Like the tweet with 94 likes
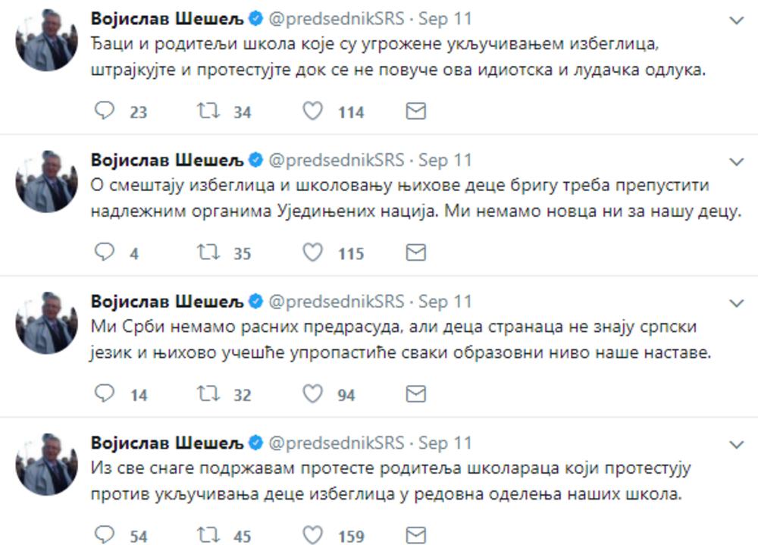Screen dimensions: 758x545 pyautogui.click(x=312, y=393)
